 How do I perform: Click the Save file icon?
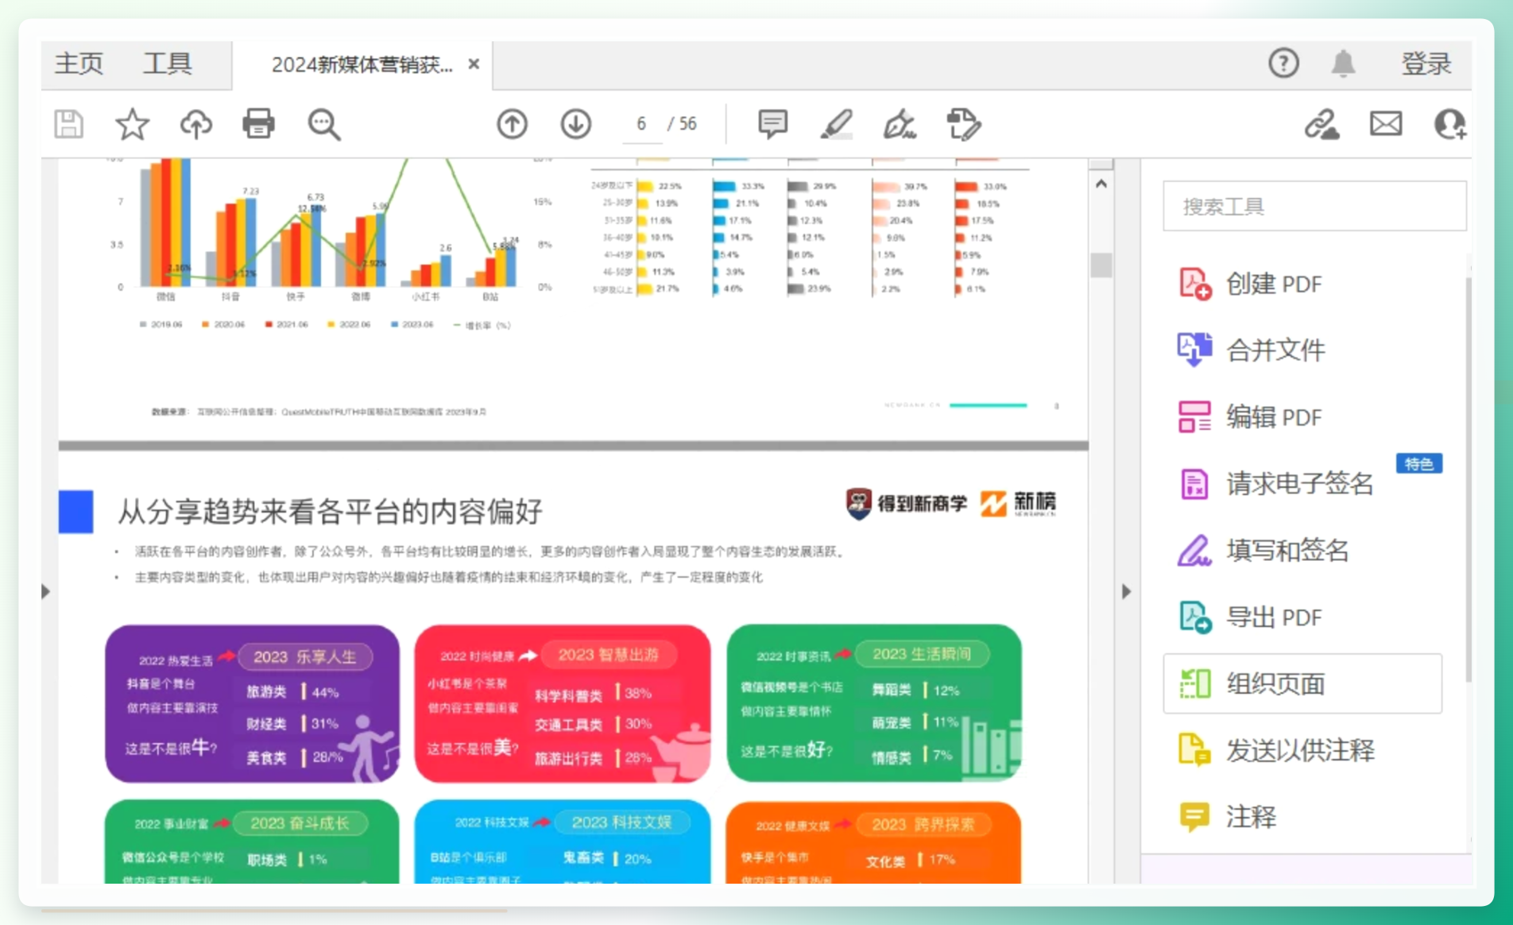click(x=69, y=125)
